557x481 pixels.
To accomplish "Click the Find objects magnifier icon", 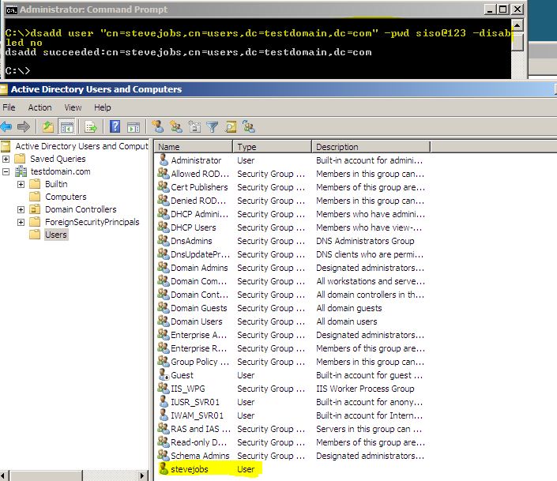I will tap(231, 127).
